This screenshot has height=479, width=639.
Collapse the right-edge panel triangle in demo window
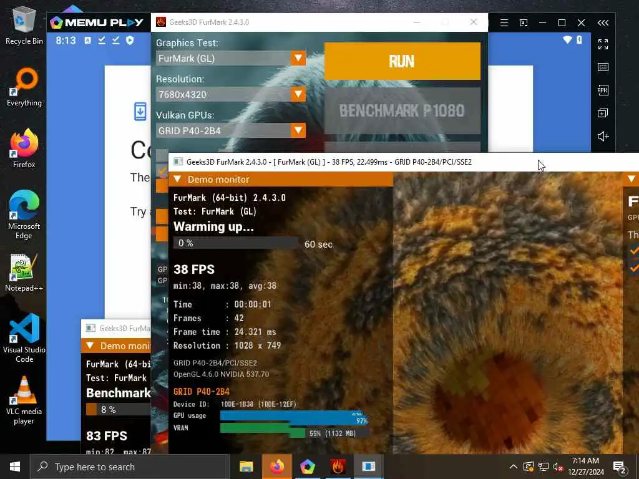632,179
